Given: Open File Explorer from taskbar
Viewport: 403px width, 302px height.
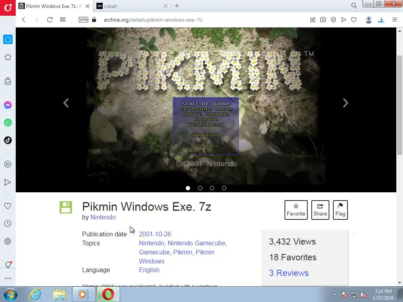Looking at the screenshot, I should click(59, 294).
